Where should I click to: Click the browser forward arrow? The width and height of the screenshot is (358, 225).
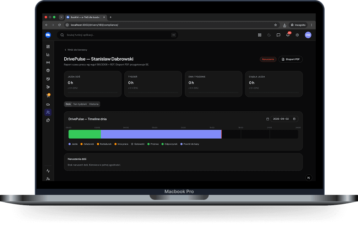(53, 25)
